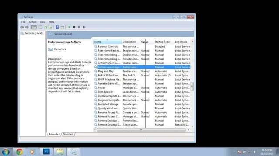Image resolution: width=279 pixels, height=156 pixels.
Task: Click the Start the service link
Action: coord(51,49)
